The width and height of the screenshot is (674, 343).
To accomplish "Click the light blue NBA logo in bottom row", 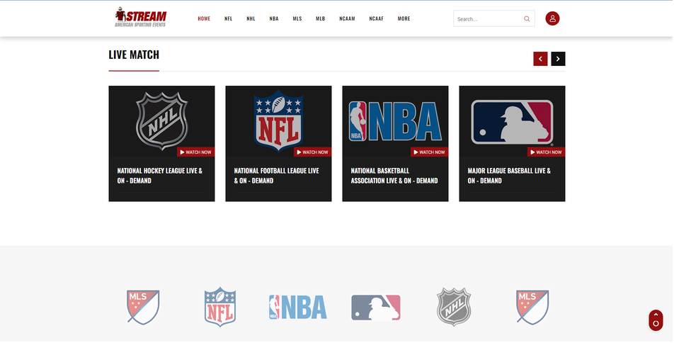I will (x=298, y=307).
